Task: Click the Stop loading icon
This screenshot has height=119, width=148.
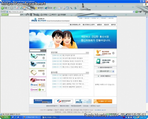Action: click(x=17, y=8)
